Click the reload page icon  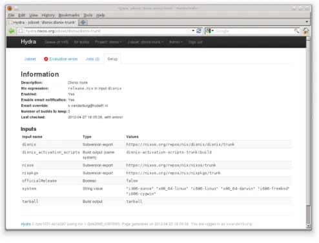click(x=199, y=31)
